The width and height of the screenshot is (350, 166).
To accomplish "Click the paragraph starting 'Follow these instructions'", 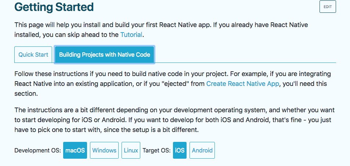I will pos(173,84).
